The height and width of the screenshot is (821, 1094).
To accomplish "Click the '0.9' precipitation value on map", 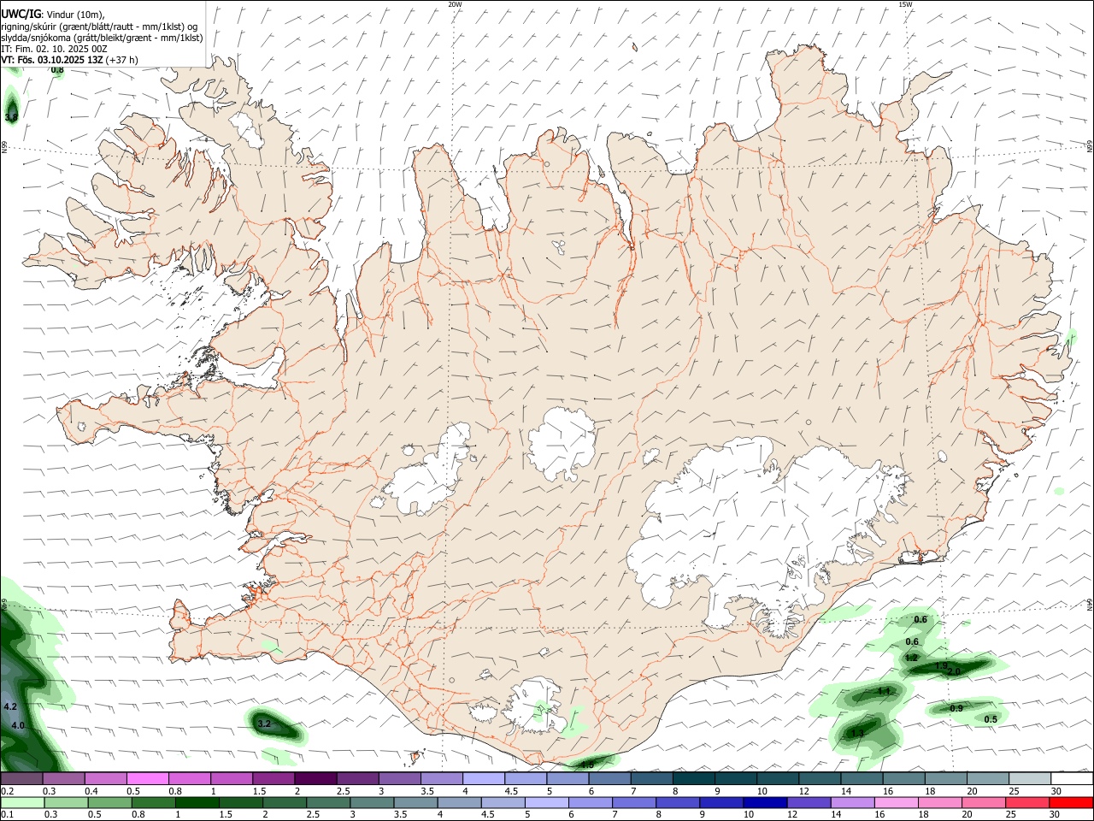I will coord(956,708).
